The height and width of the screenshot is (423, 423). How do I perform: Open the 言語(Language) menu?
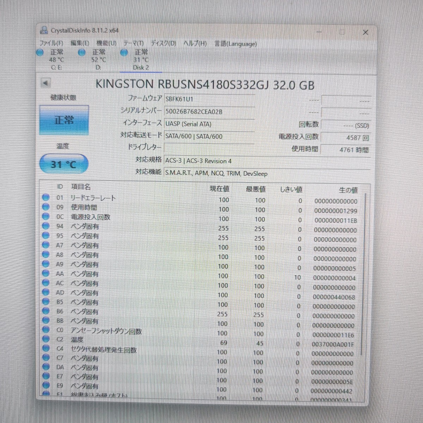[x=236, y=44]
